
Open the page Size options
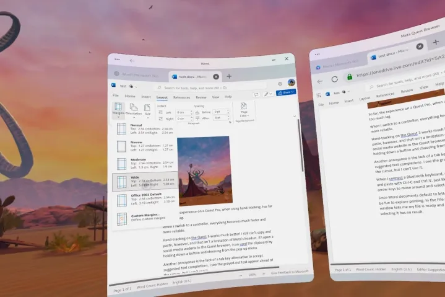147,110
